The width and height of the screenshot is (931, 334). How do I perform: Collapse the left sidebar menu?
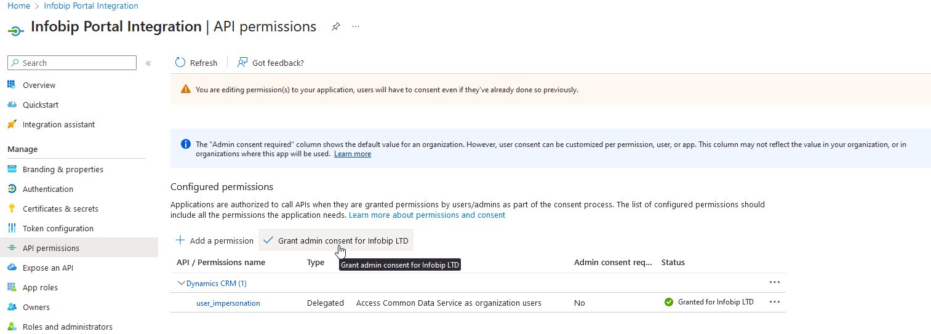(x=148, y=63)
